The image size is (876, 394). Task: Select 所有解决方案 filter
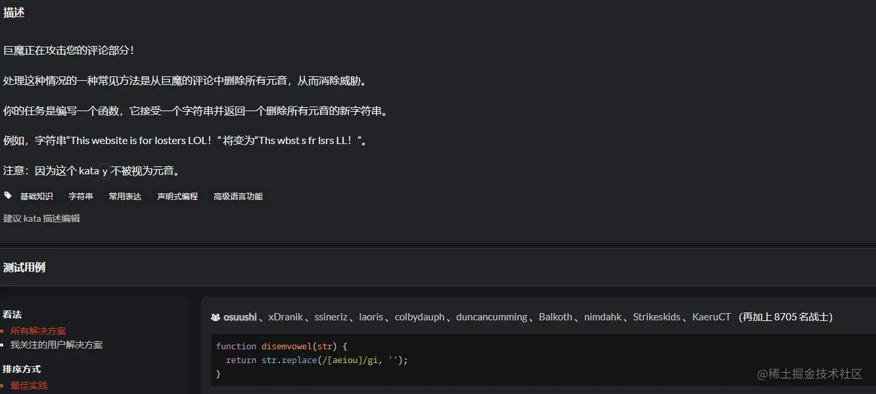[38, 331]
